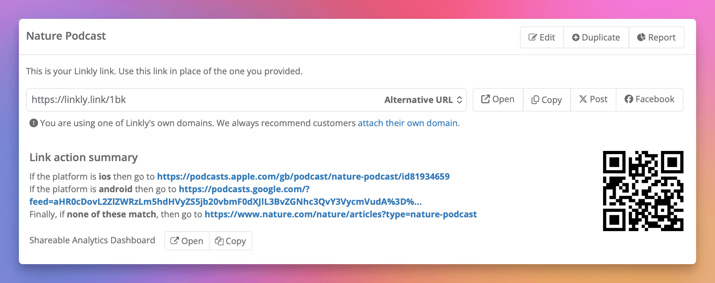Click the pencil Edit icon button
Image resolution: width=715 pixels, height=283 pixels.
coord(542,37)
